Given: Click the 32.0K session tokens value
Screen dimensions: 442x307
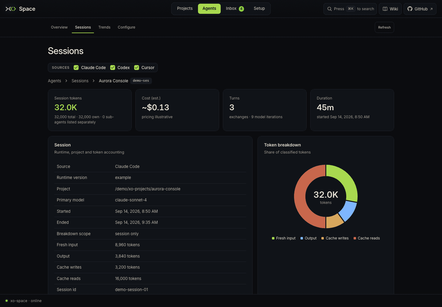Looking at the screenshot, I should click(66, 107).
